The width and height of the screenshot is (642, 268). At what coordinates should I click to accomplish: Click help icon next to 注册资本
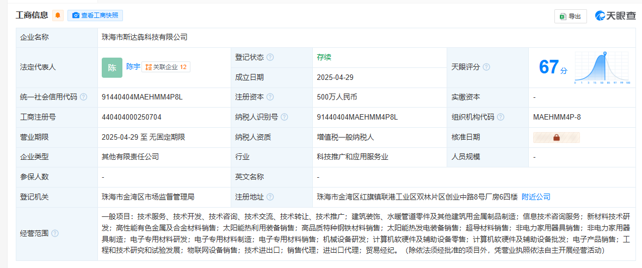270,97
